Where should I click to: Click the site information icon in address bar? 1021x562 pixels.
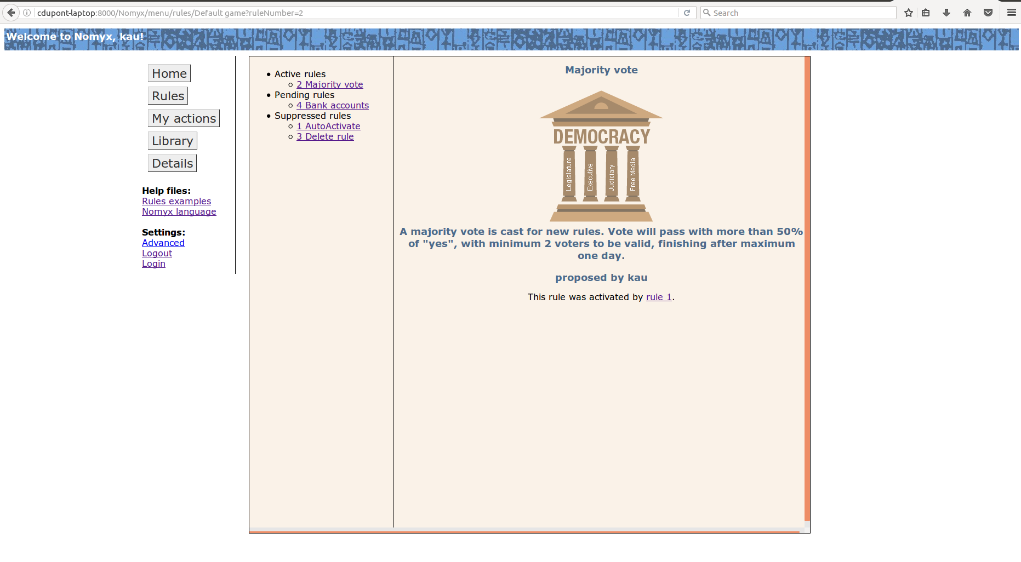27,13
